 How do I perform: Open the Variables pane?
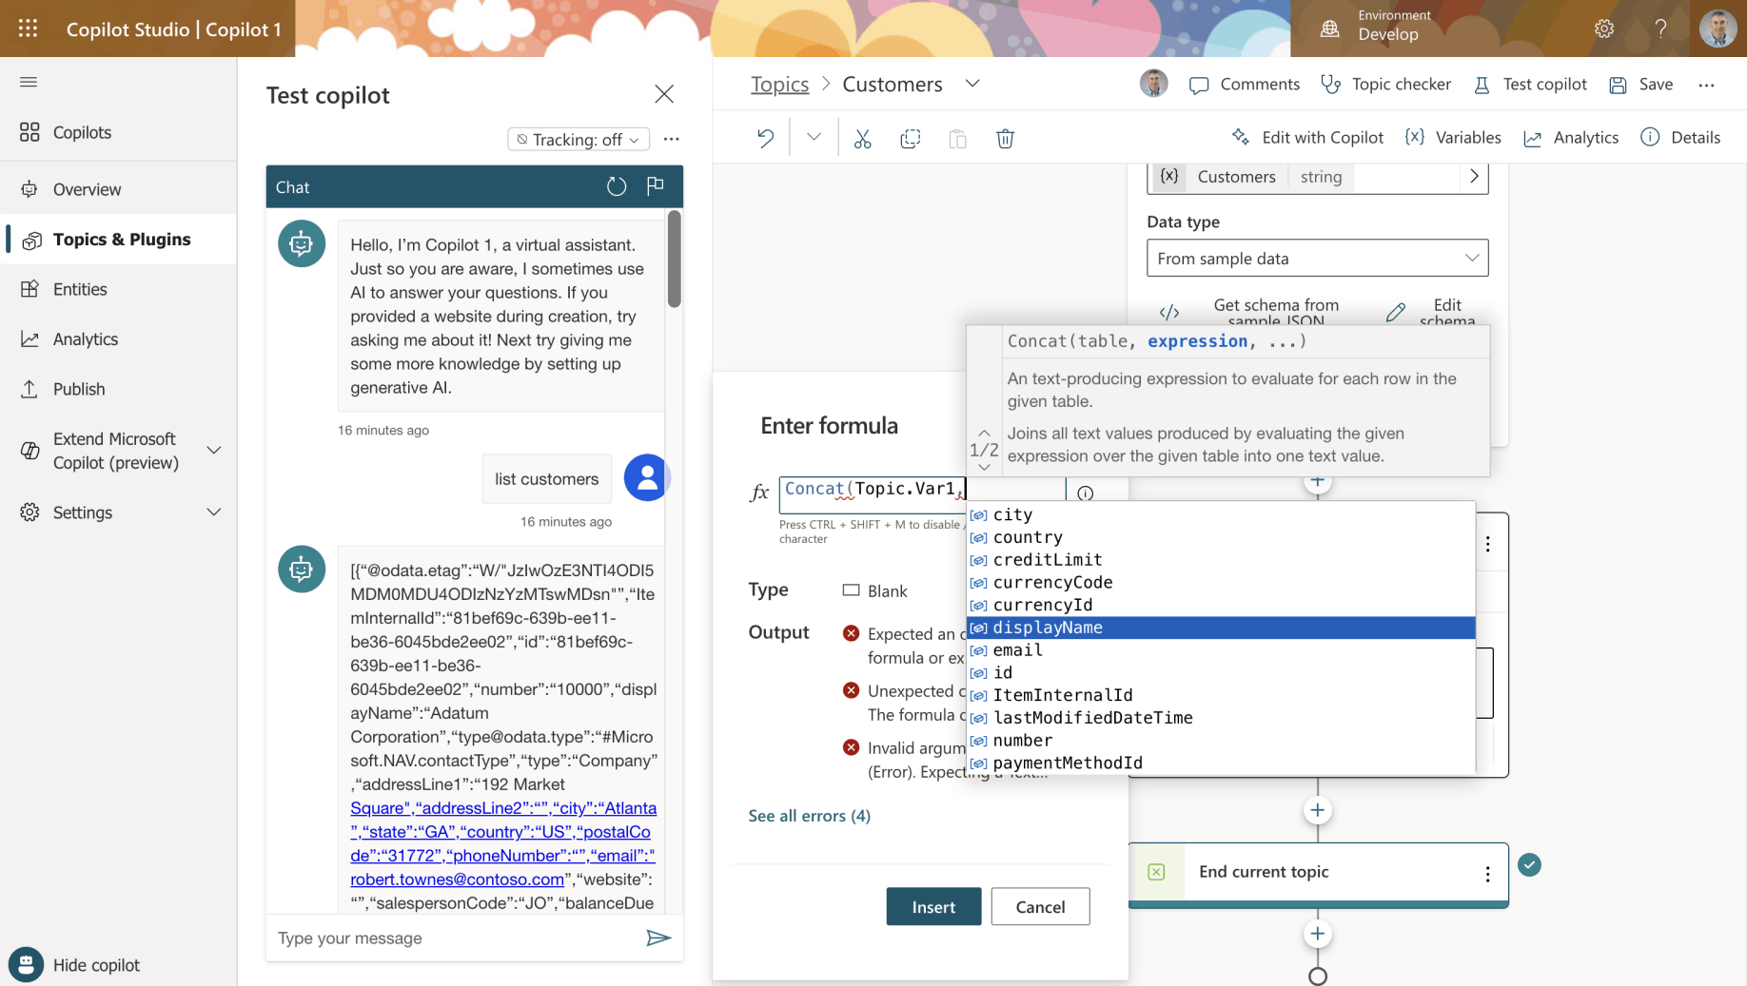point(1453,138)
